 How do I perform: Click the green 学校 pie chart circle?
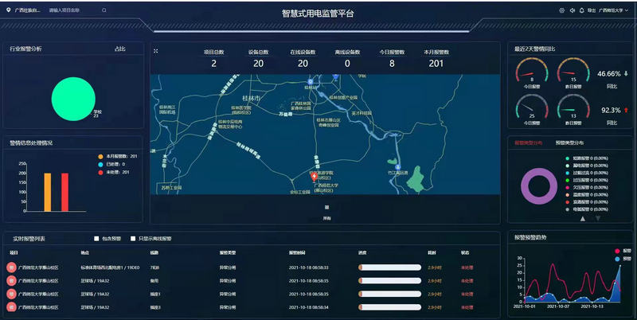[x=73, y=99]
